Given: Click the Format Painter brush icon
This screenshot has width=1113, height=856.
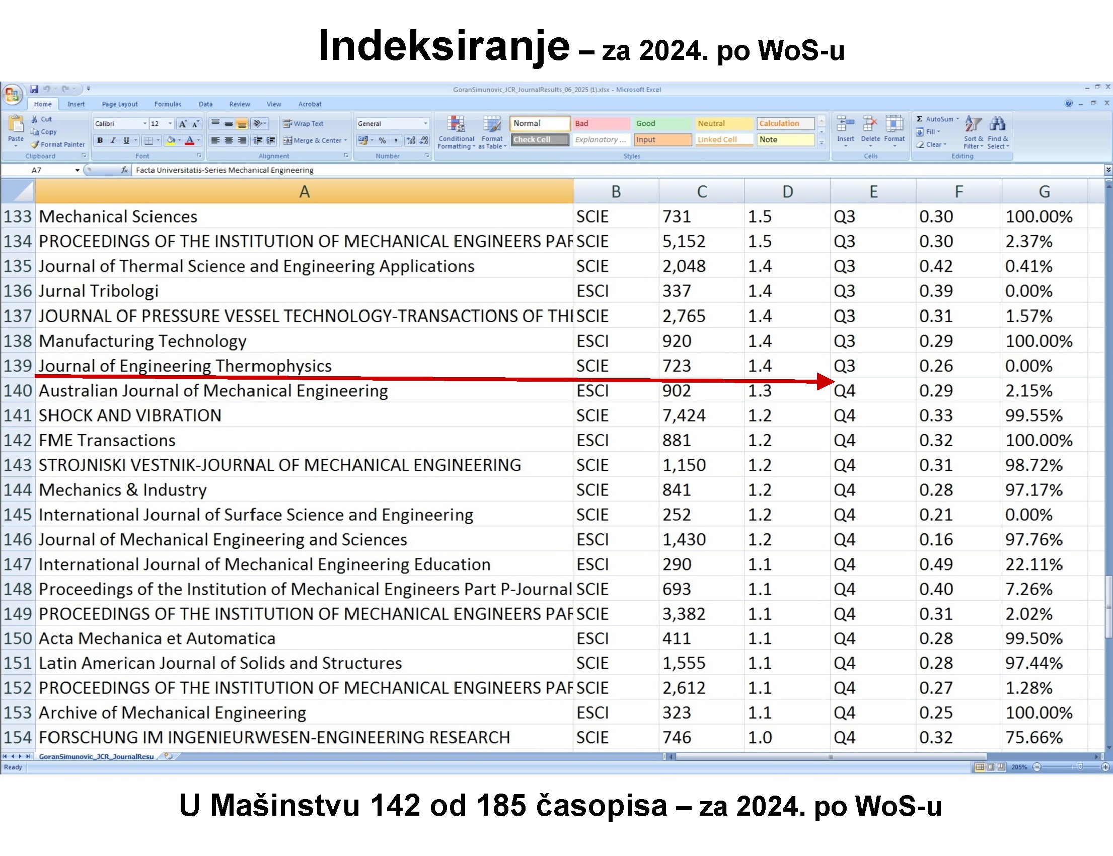Looking at the screenshot, I should click(35, 145).
